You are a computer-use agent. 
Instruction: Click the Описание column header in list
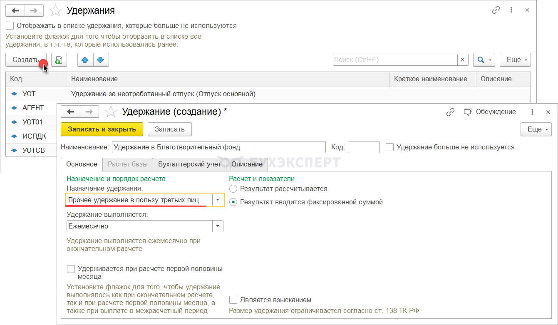pos(503,79)
